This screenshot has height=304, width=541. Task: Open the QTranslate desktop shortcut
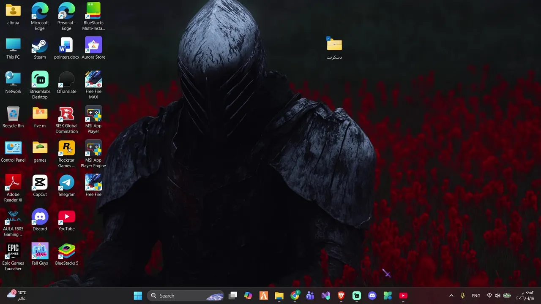[66, 83]
